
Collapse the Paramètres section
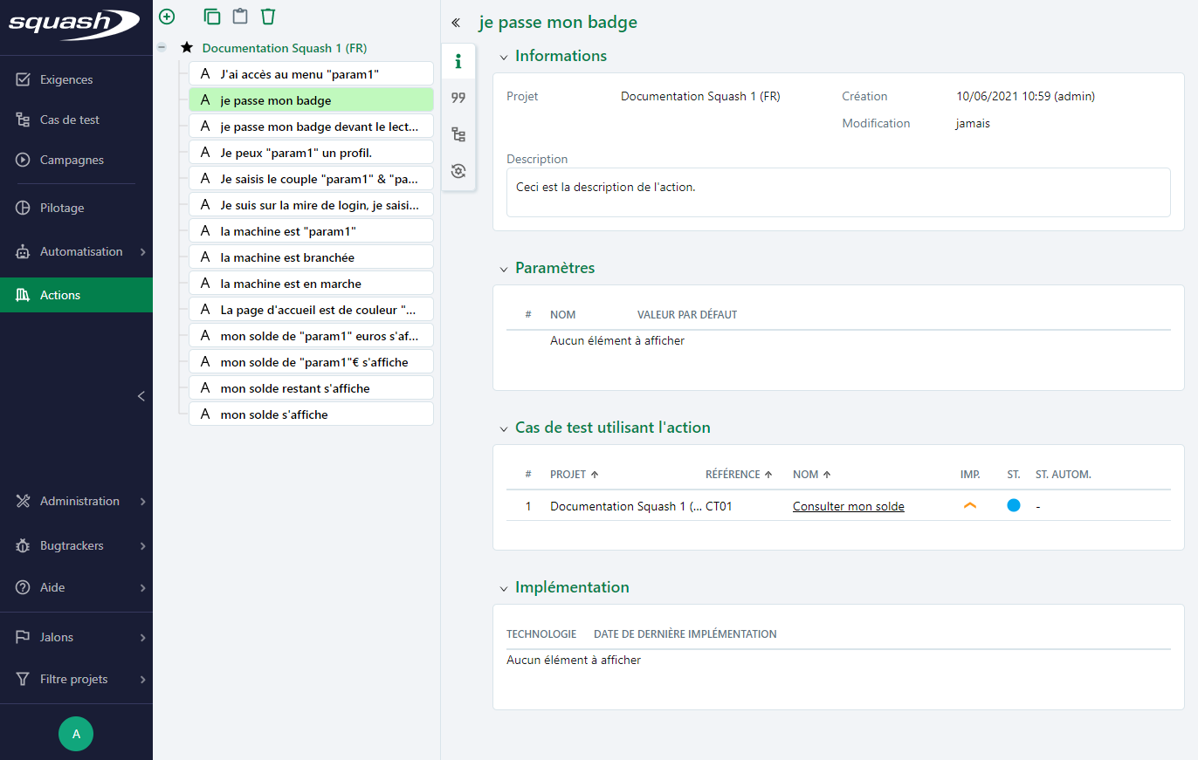point(503,269)
